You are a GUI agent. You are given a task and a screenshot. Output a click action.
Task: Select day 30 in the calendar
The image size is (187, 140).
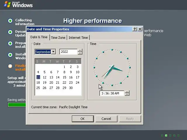[71, 88]
